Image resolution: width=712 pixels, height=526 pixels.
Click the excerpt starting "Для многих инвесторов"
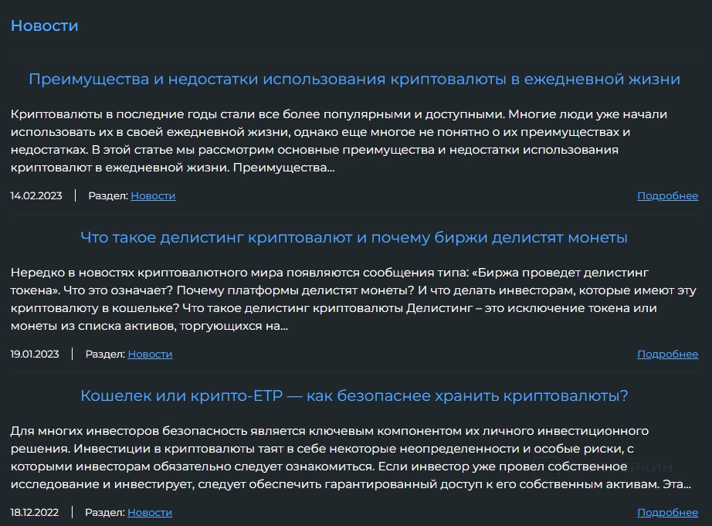[338, 457]
